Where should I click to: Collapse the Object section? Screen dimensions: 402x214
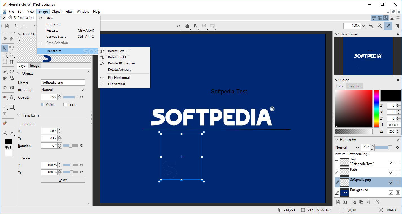click(19, 73)
